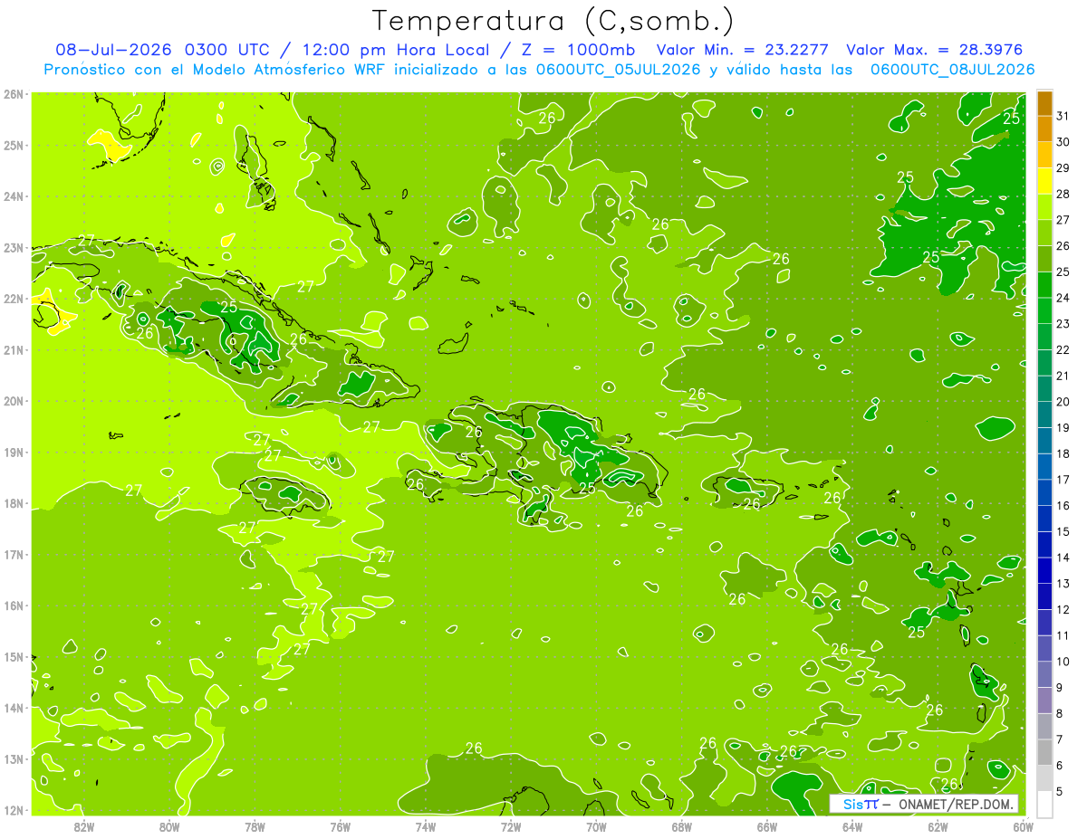Image resolution: width=1087 pixels, height=839 pixels.
Task: Click the 78W longitude axis label
Action: click(255, 826)
